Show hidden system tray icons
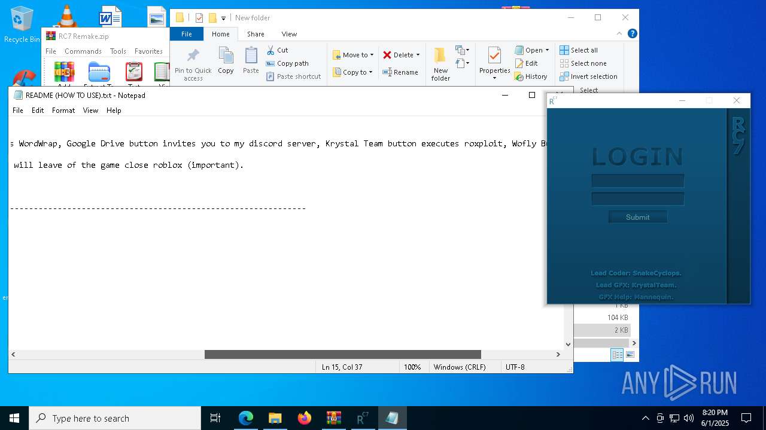 pyautogui.click(x=645, y=418)
